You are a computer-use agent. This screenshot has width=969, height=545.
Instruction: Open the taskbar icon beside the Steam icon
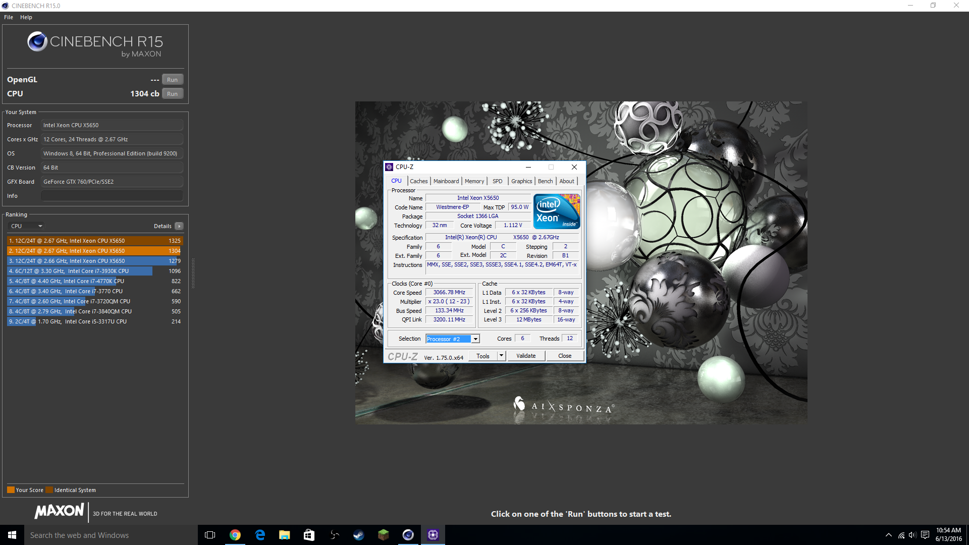(x=334, y=535)
